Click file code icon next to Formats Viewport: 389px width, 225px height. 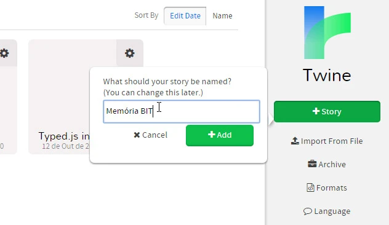310,187
